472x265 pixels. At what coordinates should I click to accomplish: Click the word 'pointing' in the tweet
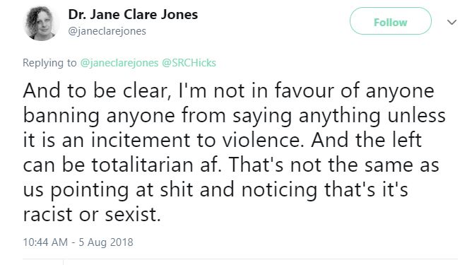tap(89, 190)
